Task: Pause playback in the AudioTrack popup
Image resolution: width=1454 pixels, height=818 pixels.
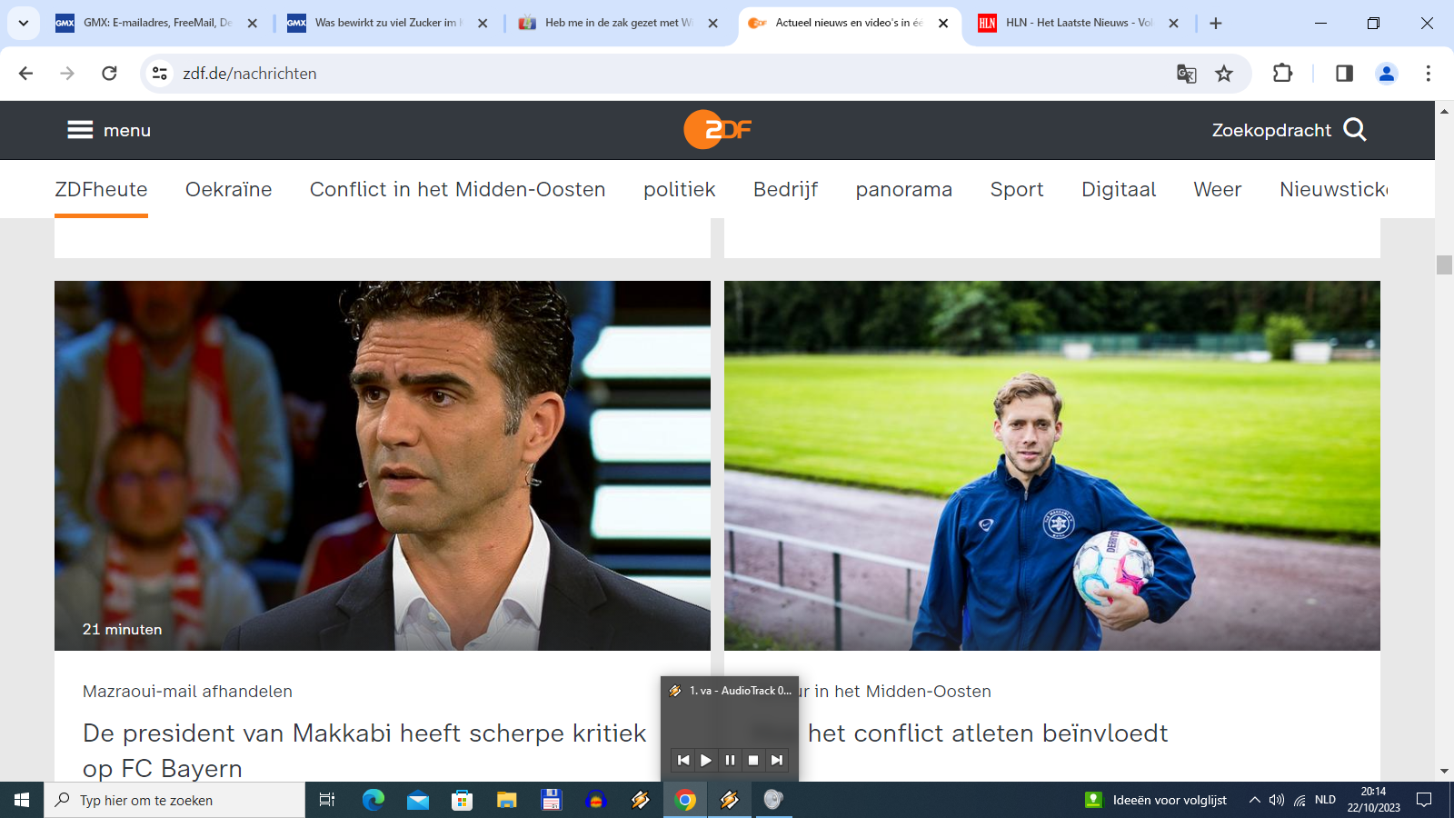Action: [730, 760]
